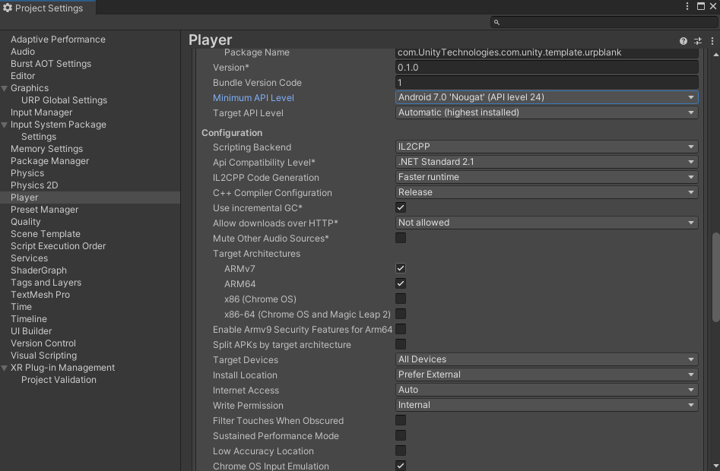
Task: Maximize the Project Settings window
Action: (x=701, y=6)
